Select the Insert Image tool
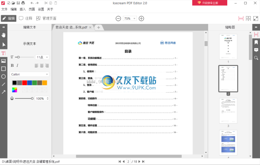The height and width of the screenshot is (165, 260). 4,61
